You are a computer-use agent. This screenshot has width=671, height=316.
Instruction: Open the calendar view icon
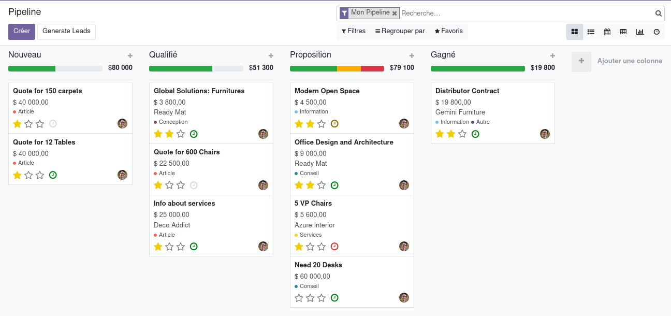[x=607, y=32]
